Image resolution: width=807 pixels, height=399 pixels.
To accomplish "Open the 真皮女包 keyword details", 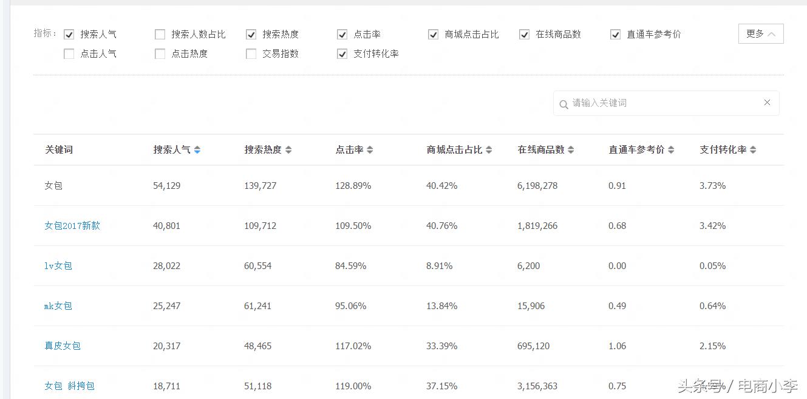I will tap(62, 346).
